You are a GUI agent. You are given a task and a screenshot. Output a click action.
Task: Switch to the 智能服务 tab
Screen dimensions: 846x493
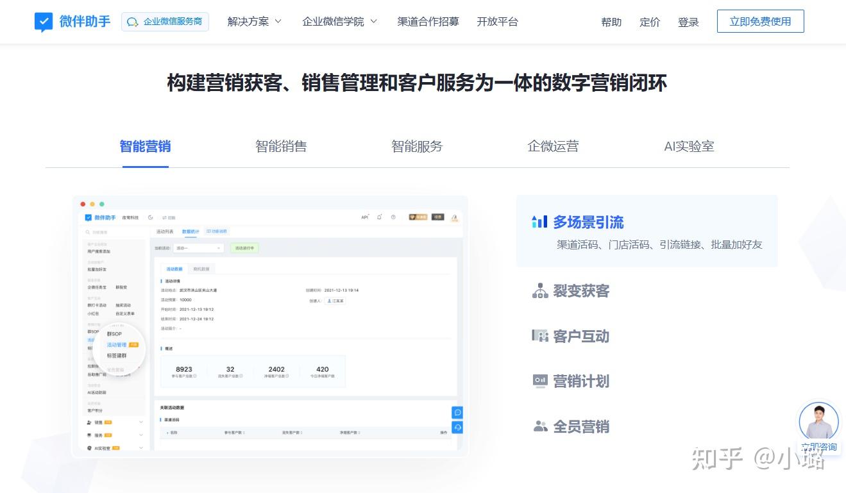(x=417, y=146)
